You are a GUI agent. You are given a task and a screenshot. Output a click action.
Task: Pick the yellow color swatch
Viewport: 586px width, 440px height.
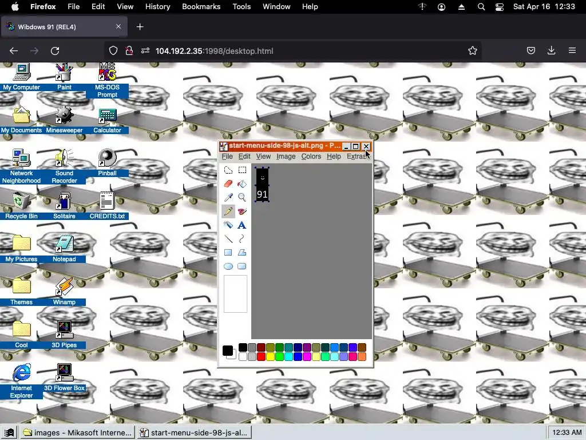(270, 356)
